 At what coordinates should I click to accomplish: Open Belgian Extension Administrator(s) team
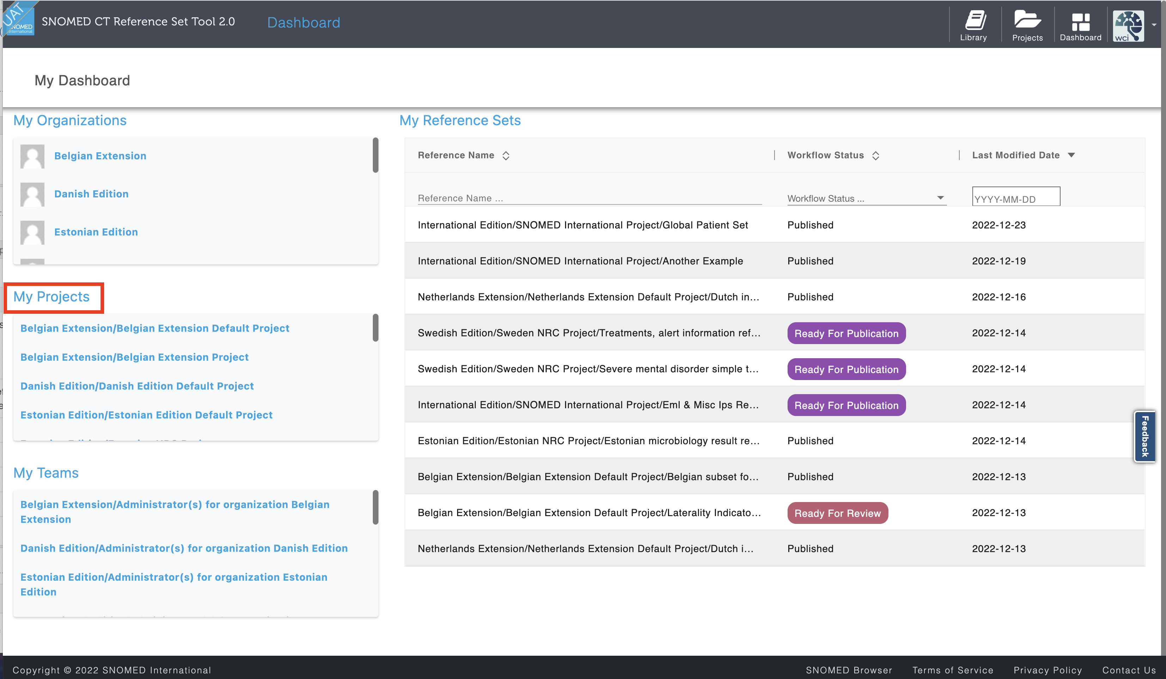coord(175,512)
